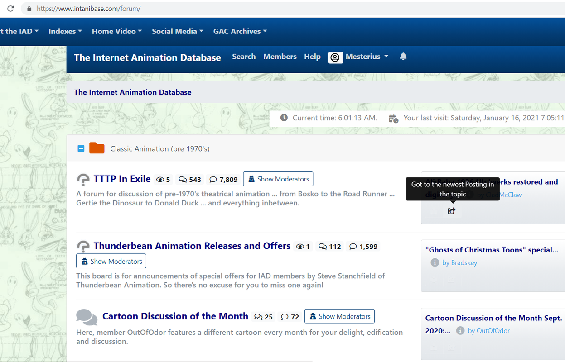This screenshot has height=362, width=565.
Task: Open the Social Media dropdown menu
Action: (x=178, y=31)
